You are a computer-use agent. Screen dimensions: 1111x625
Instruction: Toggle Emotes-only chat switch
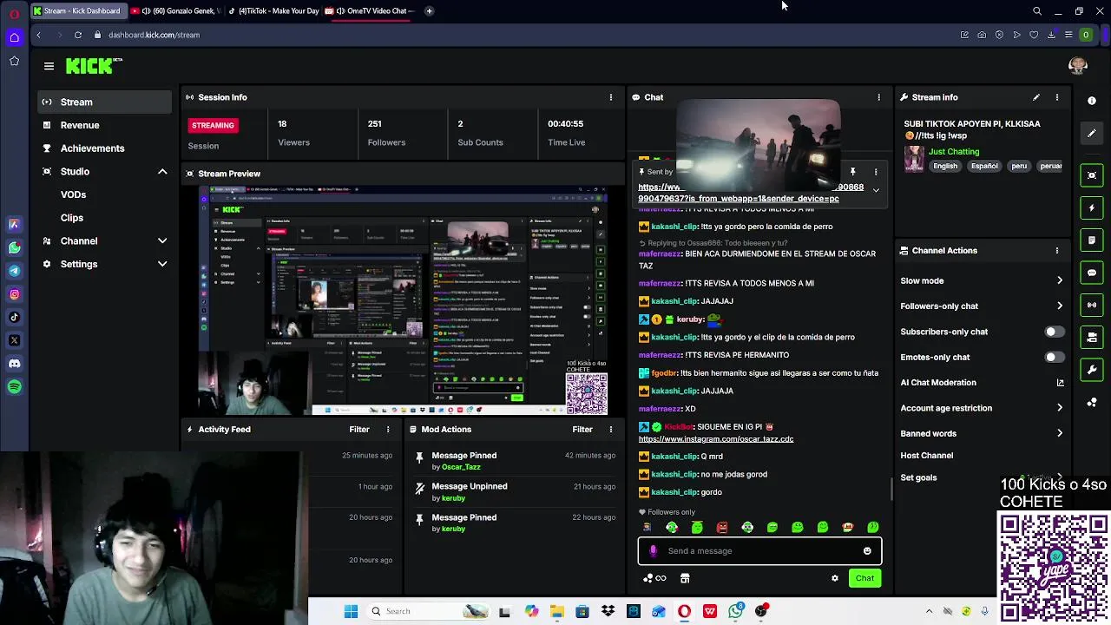pos(1054,357)
